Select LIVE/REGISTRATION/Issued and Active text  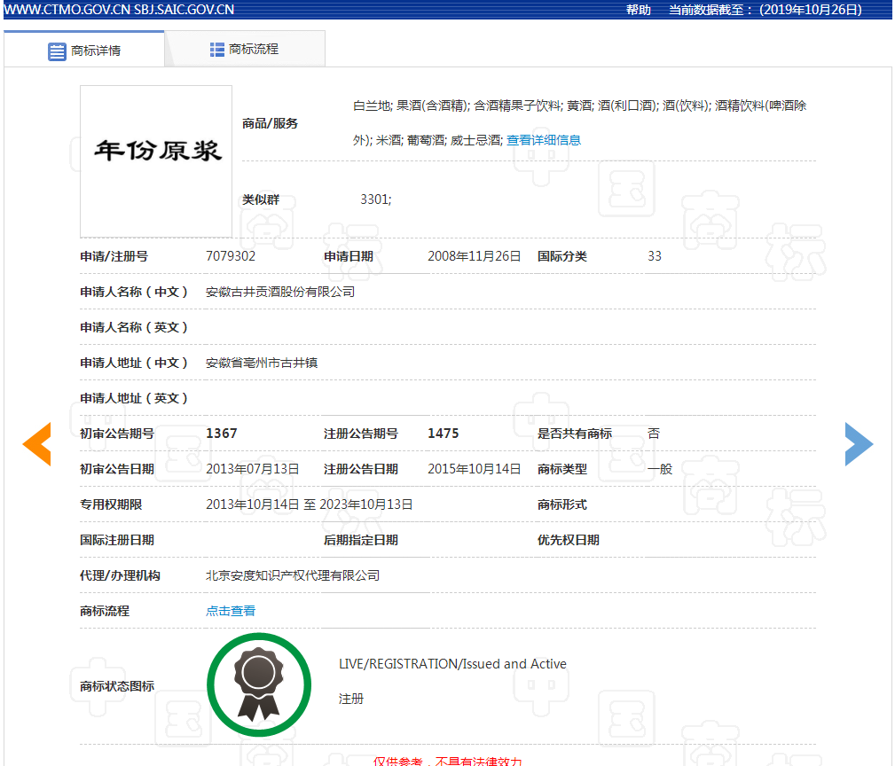coord(452,664)
